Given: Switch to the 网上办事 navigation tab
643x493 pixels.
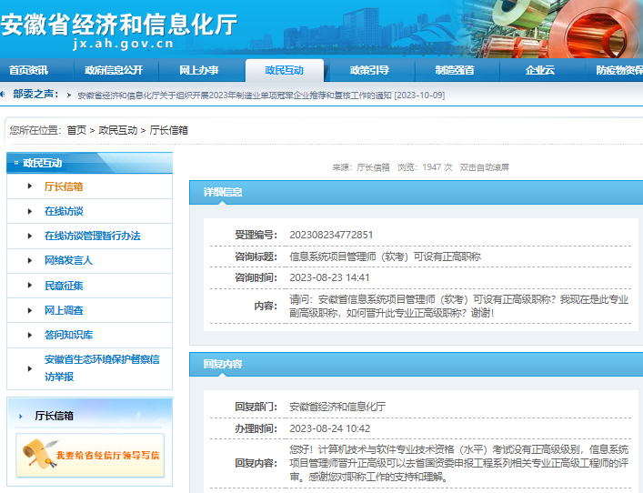Looking at the screenshot, I should pos(198,70).
